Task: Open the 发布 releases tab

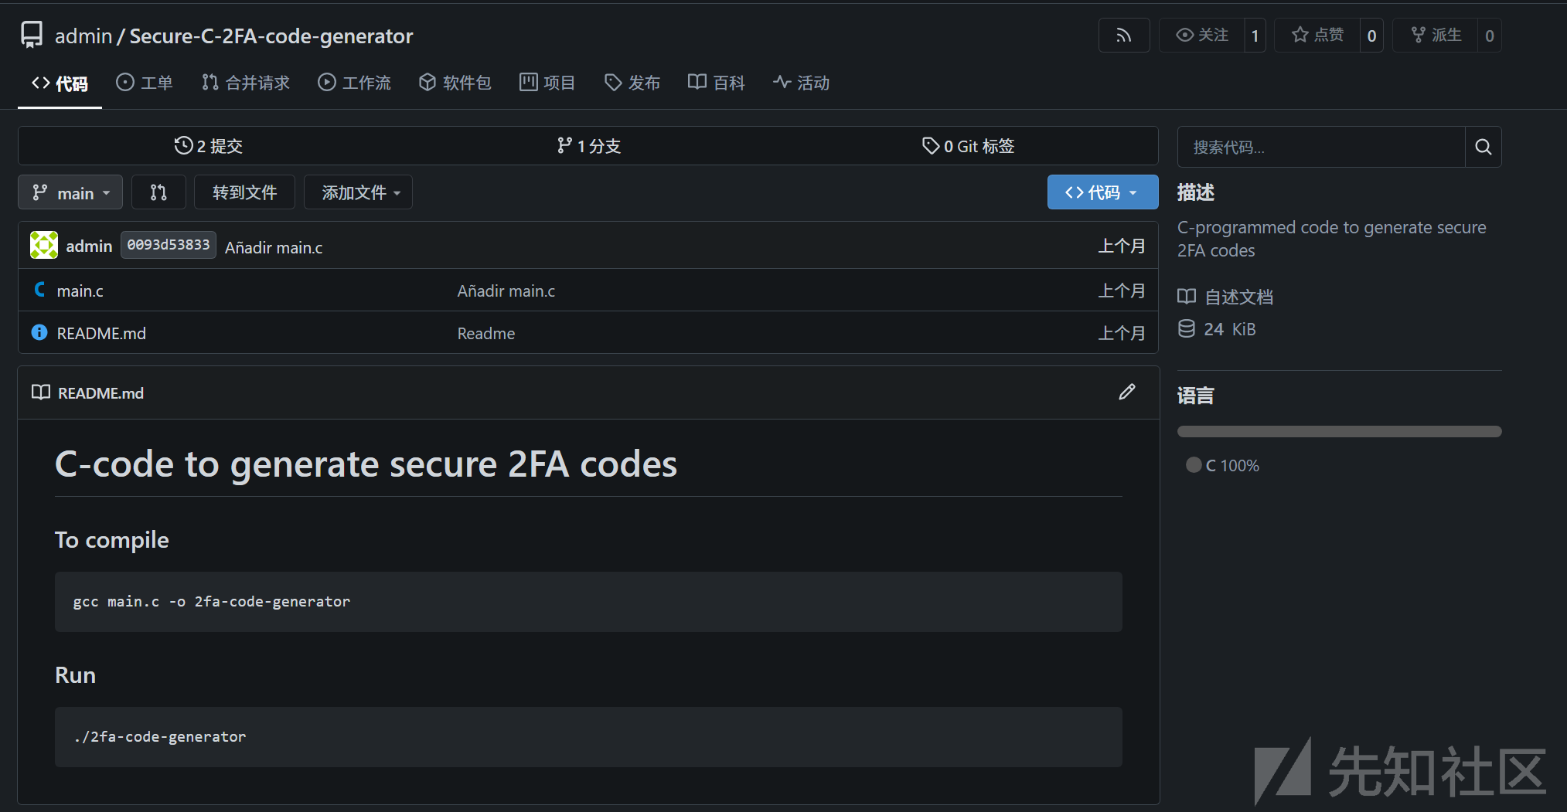Action: (x=632, y=83)
